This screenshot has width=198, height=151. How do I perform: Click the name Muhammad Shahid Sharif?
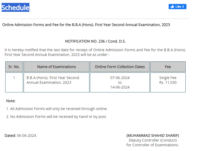point(153,136)
